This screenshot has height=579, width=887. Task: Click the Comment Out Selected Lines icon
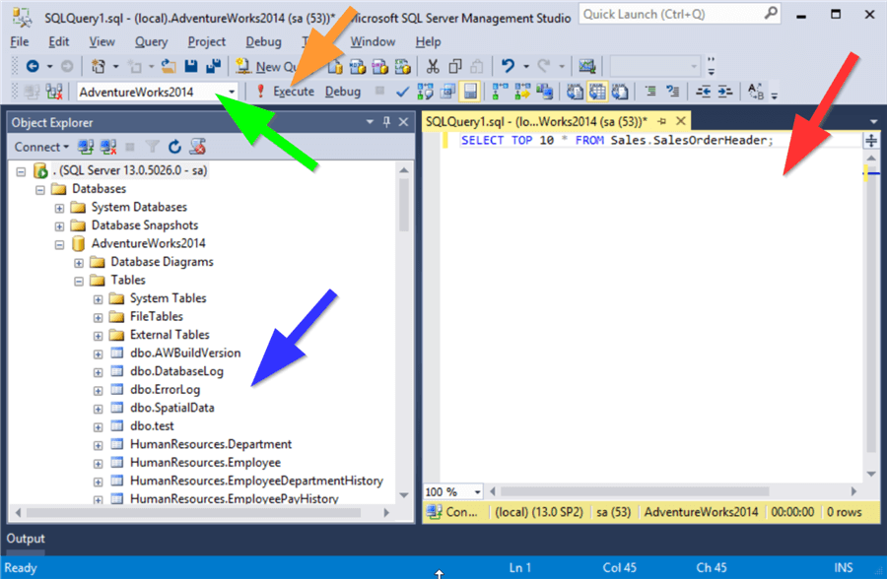tap(650, 92)
